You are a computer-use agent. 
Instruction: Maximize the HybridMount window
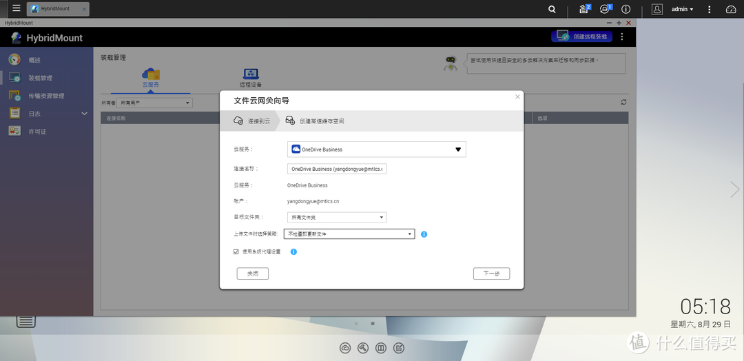(x=619, y=23)
